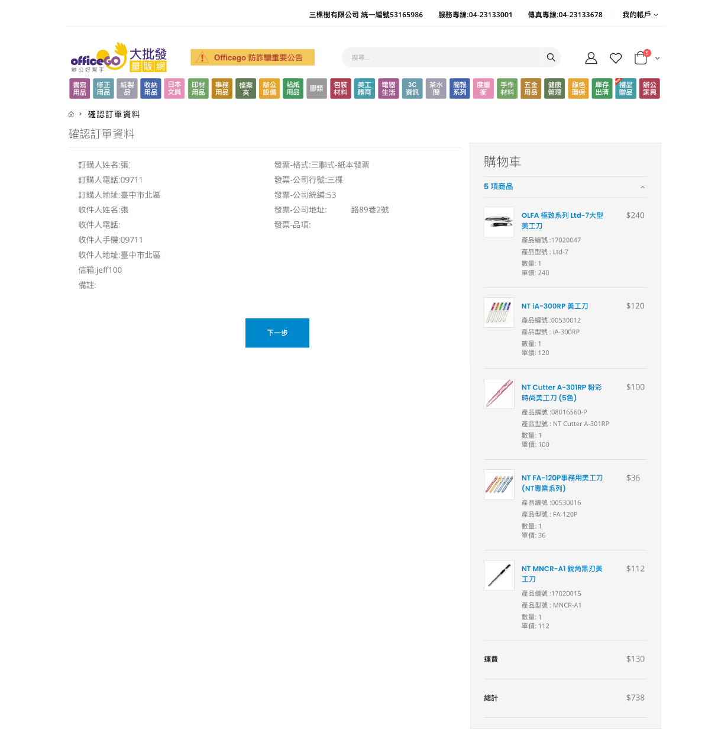Click the Officego logo
This screenshot has width=705, height=748.
[118, 57]
